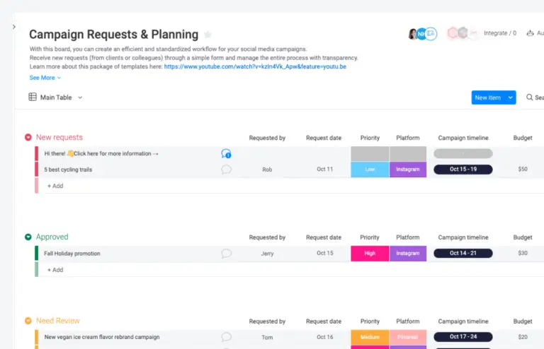Expand the collapsed left sidebar arrow
Viewport: 544px width, 349px height.
[x=13, y=27]
